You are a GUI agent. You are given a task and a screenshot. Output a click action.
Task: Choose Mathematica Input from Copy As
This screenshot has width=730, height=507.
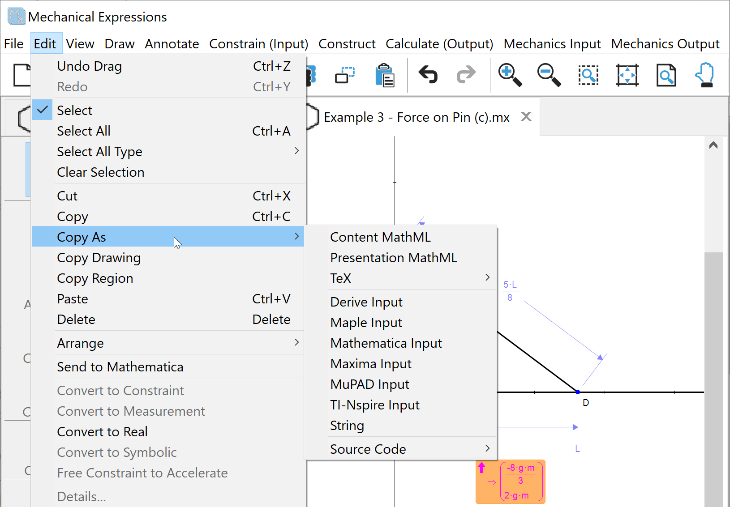386,343
